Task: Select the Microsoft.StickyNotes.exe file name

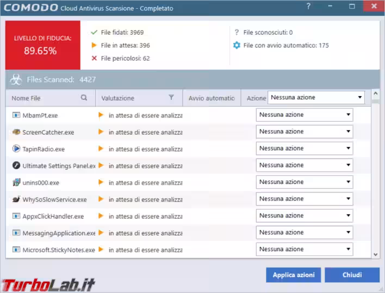Action: (59, 250)
